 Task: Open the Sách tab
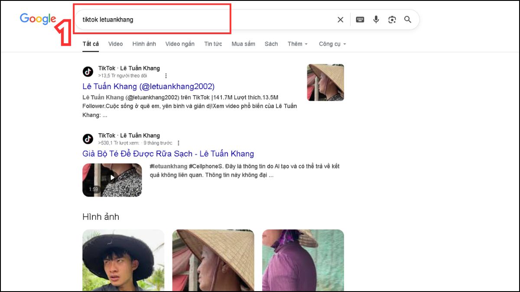pos(271,44)
